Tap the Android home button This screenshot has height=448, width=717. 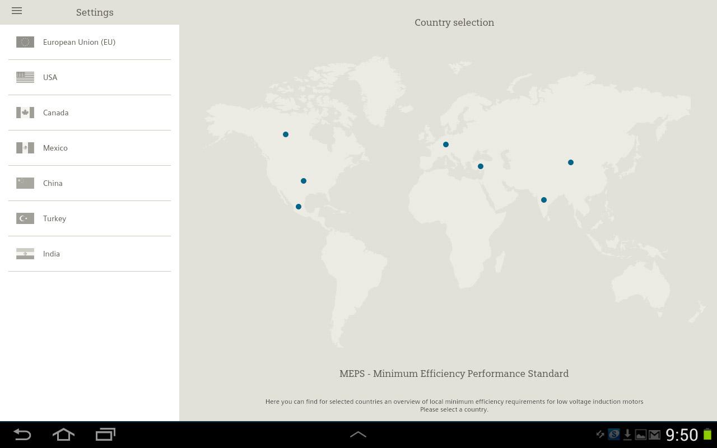point(63,435)
